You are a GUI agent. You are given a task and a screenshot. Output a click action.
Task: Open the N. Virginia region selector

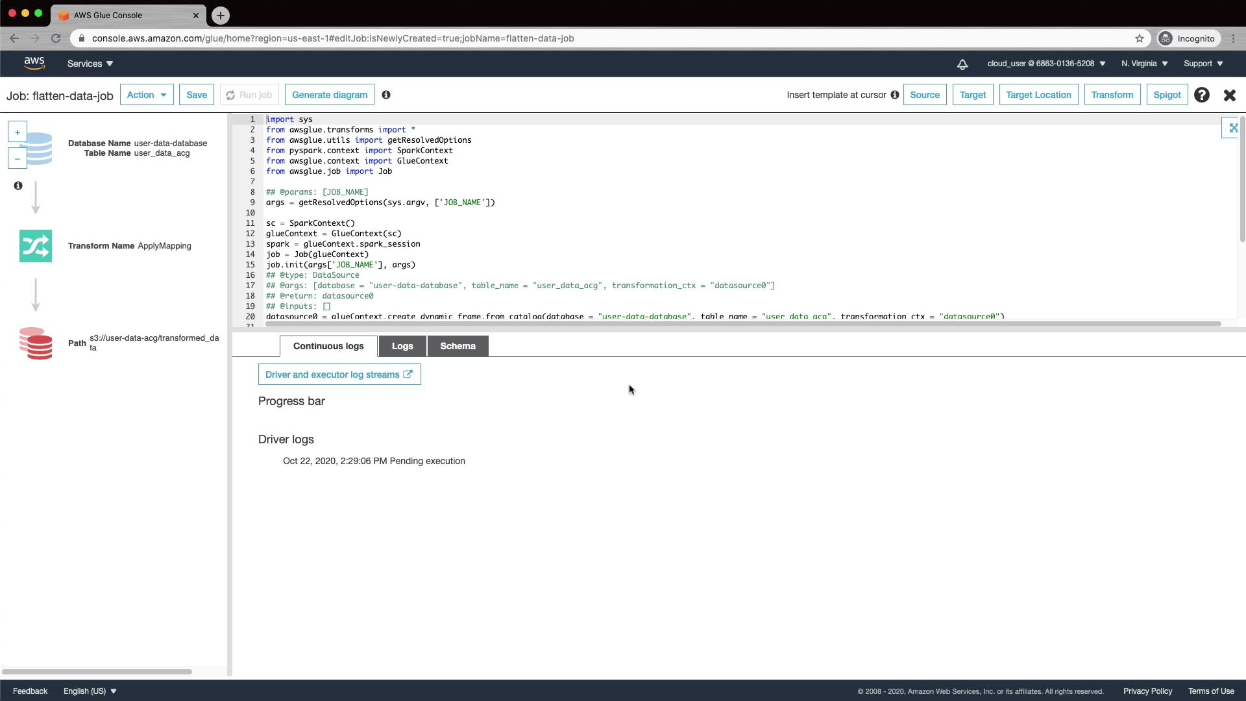[x=1145, y=64]
